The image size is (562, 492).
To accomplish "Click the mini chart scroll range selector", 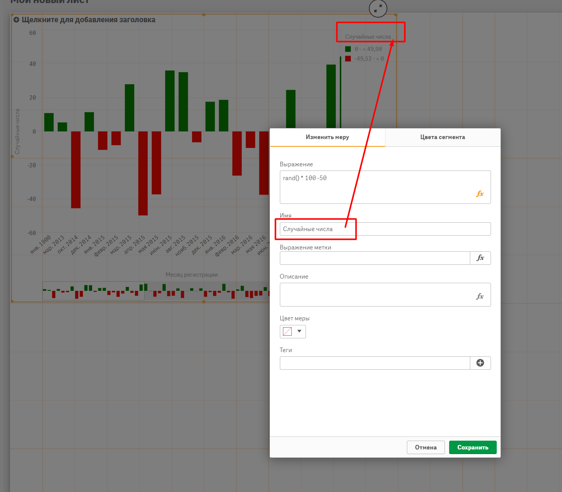I will (93, 291).
